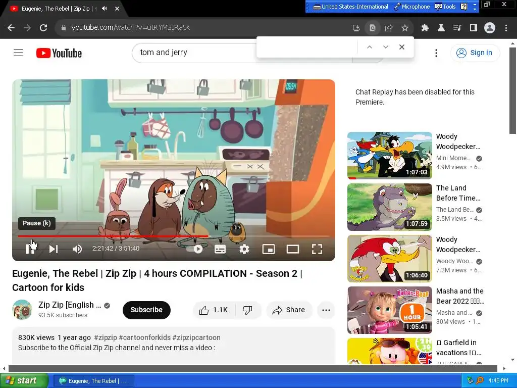Open the Extensions puzzle icon
Viewport: 517px width, 388px height.
[425, 28]
